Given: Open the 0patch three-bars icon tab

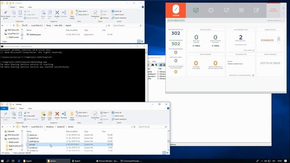Looking at the screenshot, I should pos(242,10).
